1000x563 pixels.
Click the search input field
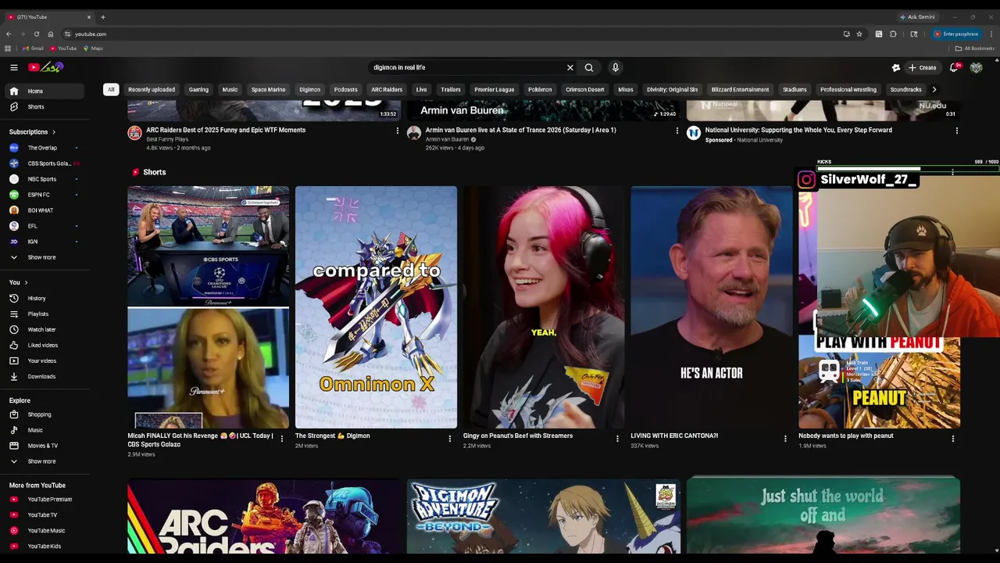(467, 67)
